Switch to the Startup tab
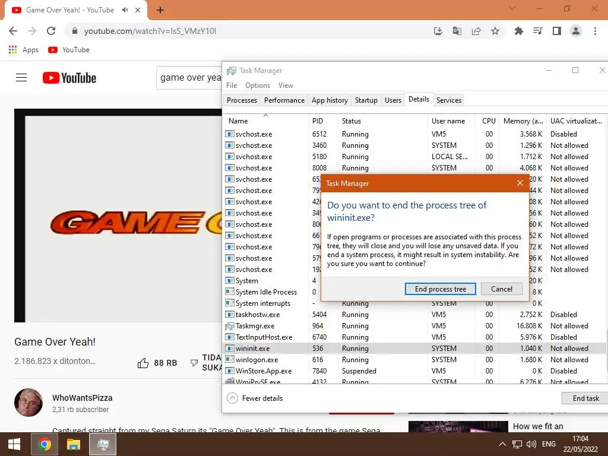 [x=366, y=100]
